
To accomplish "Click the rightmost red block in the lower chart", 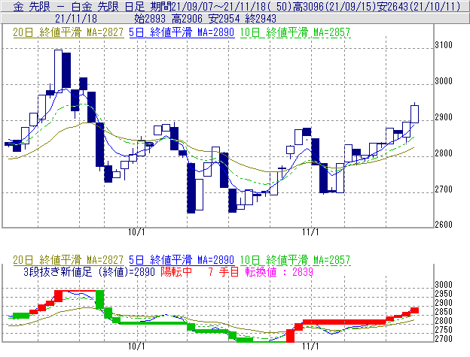I will click(414, 310).
